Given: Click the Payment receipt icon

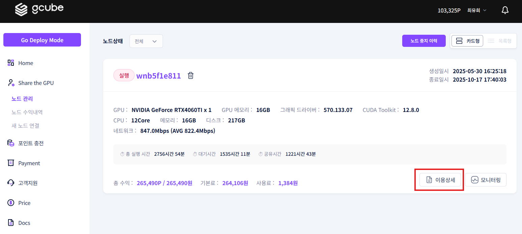Looking at the screenshot, I should 11,163.
